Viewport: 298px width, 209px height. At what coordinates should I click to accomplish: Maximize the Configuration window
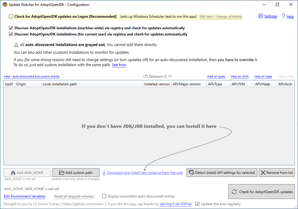(277, 4)
